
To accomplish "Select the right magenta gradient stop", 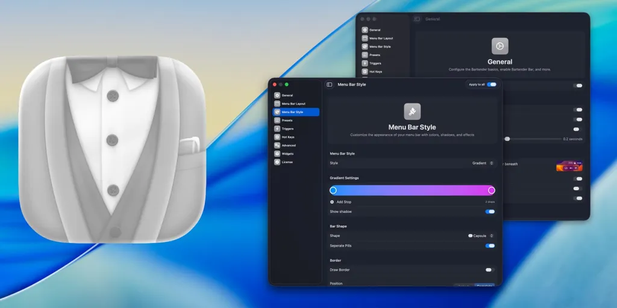I will tap(491, 190).
